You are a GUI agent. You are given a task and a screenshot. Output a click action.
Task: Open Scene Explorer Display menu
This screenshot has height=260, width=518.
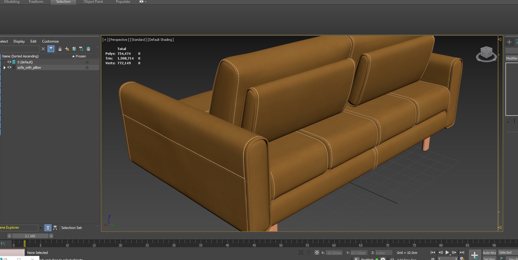pos(19,41)
